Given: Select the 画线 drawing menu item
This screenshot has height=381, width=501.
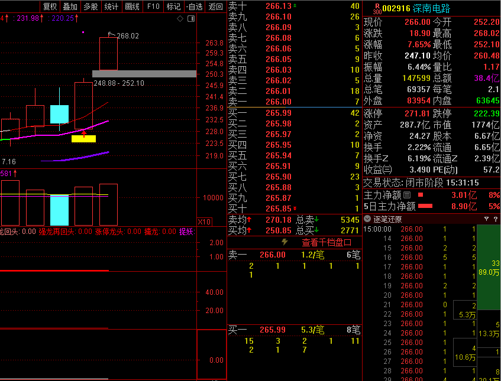Looking at the screenshot, I should click(x=132, y=6).
